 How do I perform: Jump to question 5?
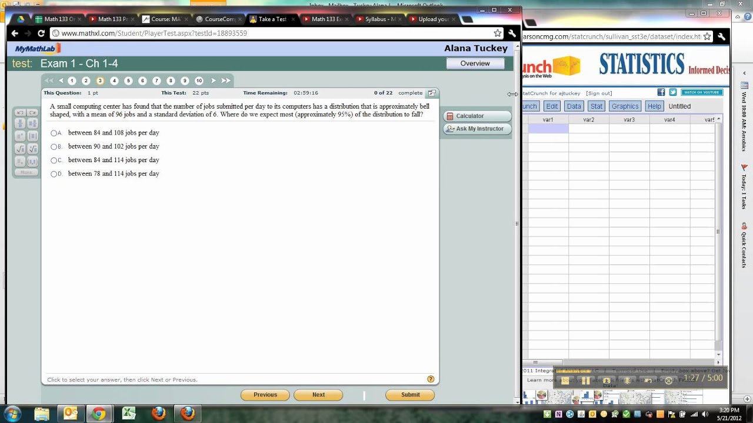point(128,80)
